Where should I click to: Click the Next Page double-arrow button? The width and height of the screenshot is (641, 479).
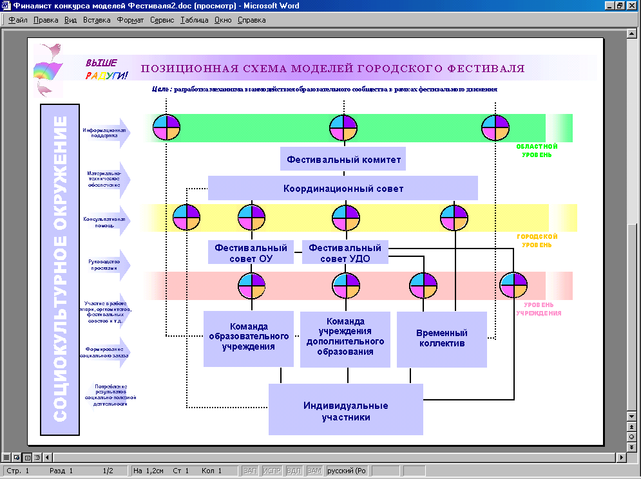tap(632, 446)
